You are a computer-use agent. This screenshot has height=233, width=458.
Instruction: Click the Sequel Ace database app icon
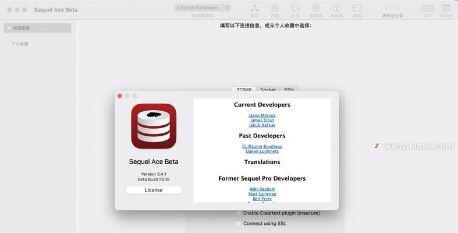(x=154, y=126)
